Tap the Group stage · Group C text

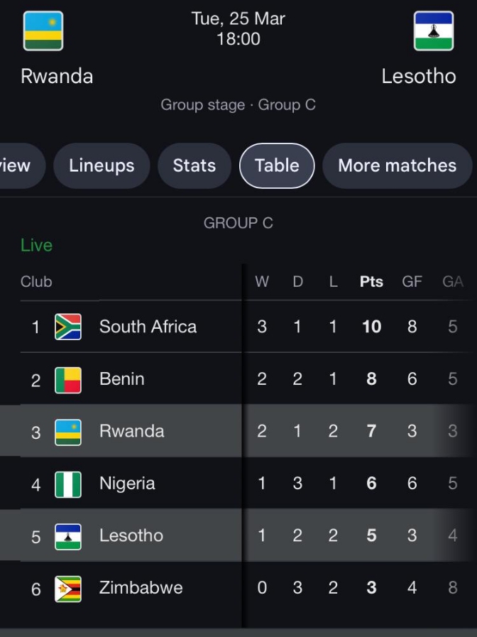(238, 105)
